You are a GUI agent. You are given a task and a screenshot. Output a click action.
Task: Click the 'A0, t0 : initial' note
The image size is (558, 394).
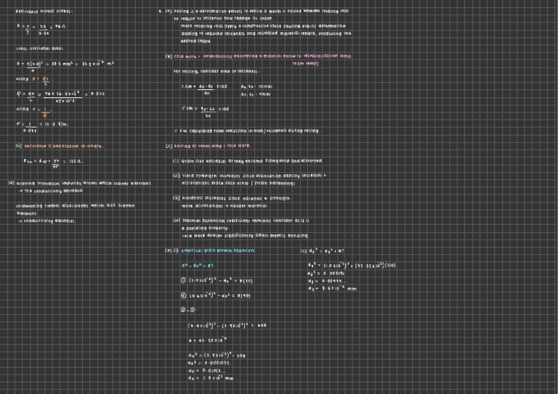coord(256,86)
